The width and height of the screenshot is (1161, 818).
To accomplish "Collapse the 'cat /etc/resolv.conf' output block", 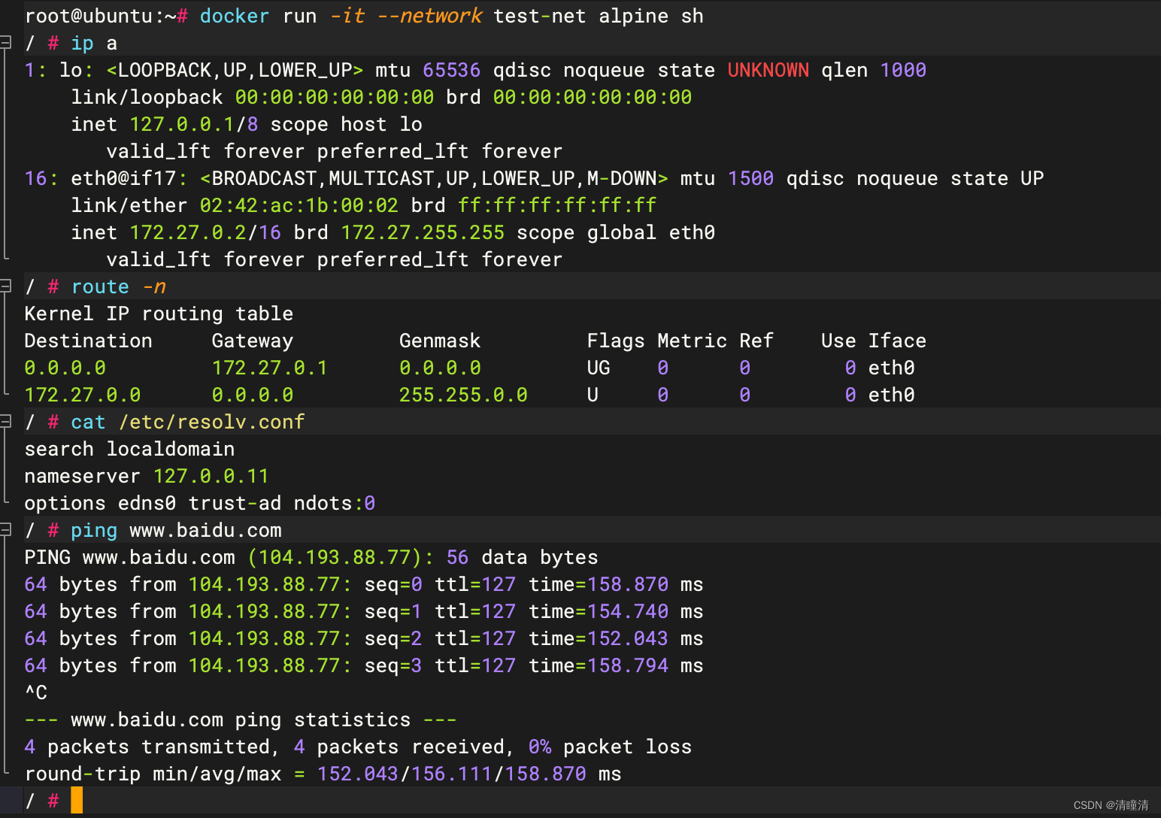I will [5, 422].
